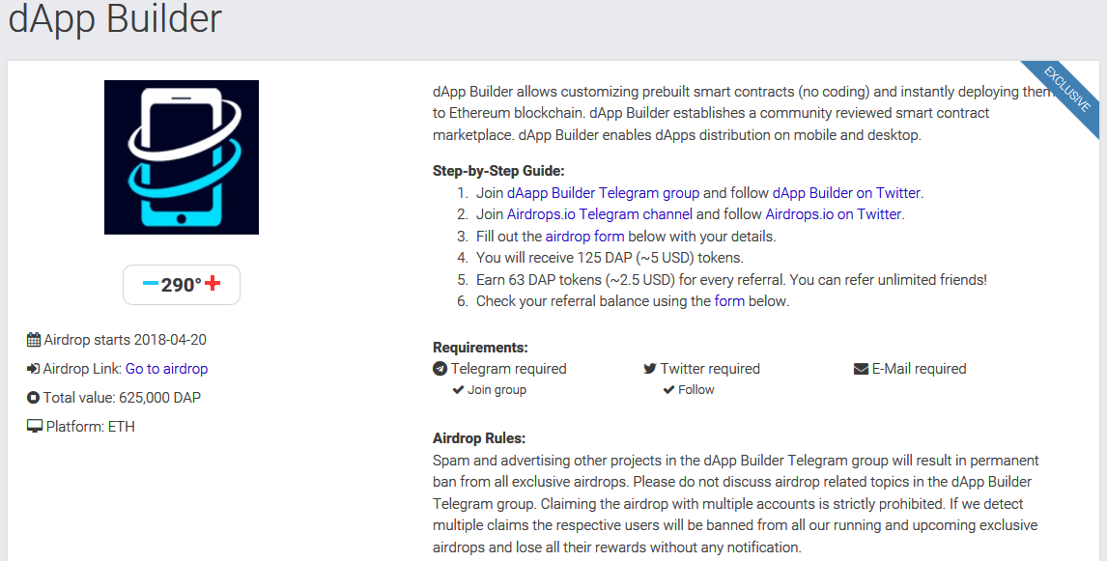
Task: Click the calendar icon next to Airdrop starts
Action: (34, 340)
